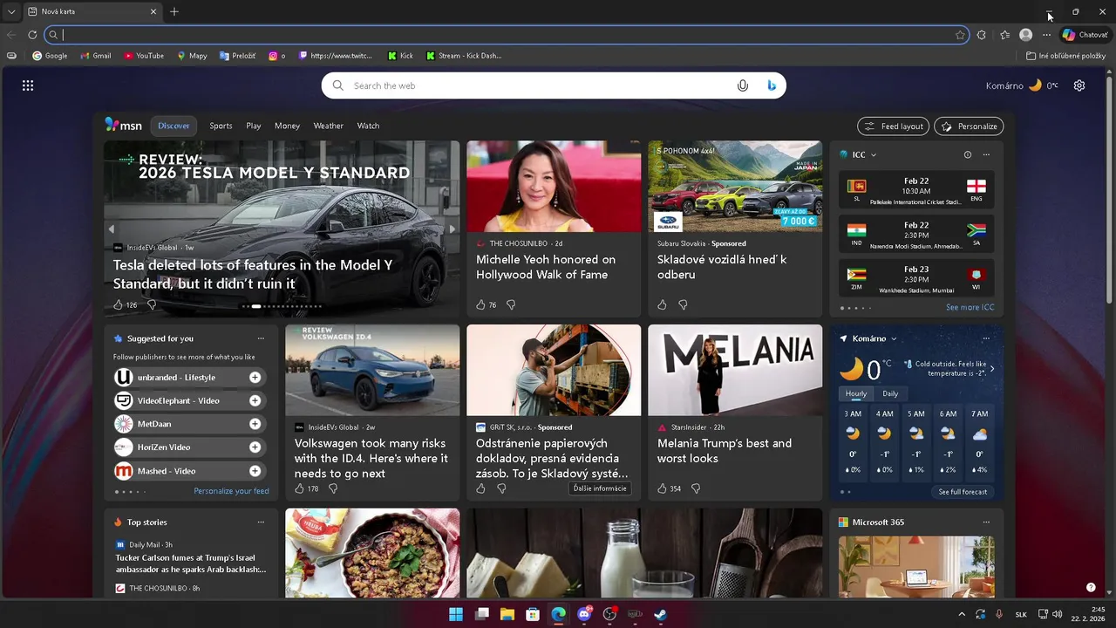Screen dimensions: 1116x628
Task: Open the profile avatar icon
Action: [1026, 35]
